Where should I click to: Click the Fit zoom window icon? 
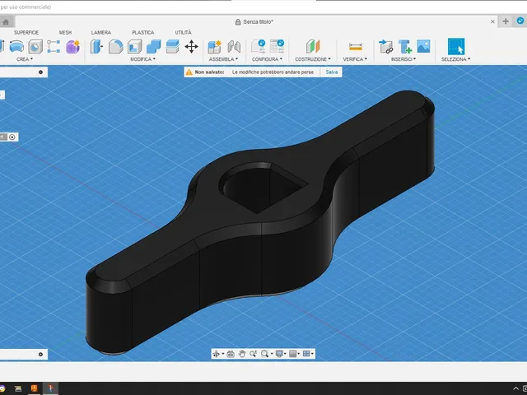click(x=265, y=354)
